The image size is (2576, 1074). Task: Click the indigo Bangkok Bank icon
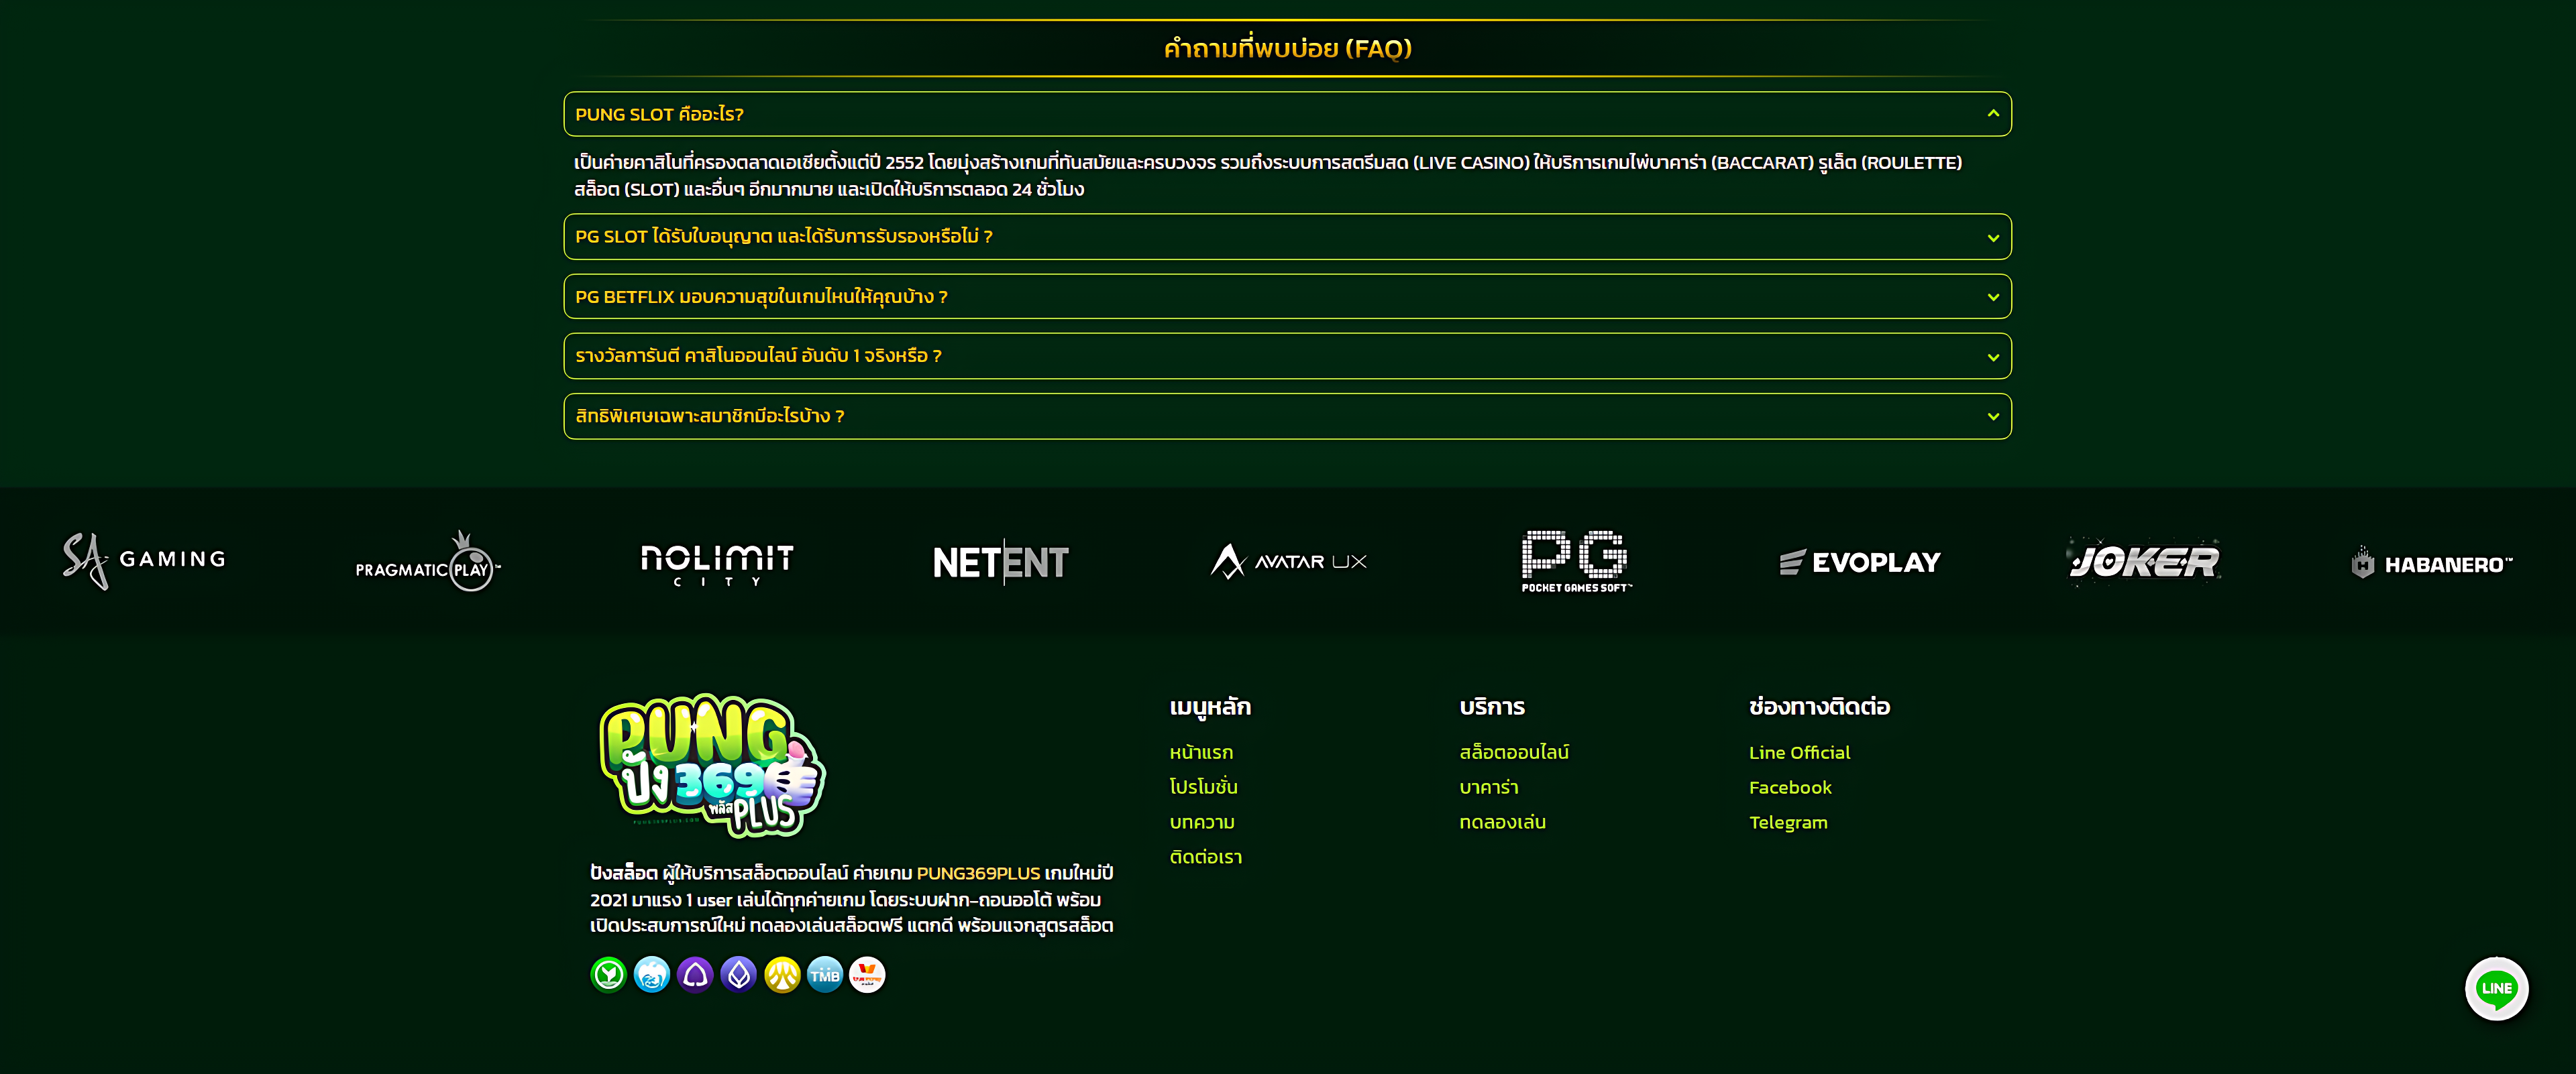739,974
